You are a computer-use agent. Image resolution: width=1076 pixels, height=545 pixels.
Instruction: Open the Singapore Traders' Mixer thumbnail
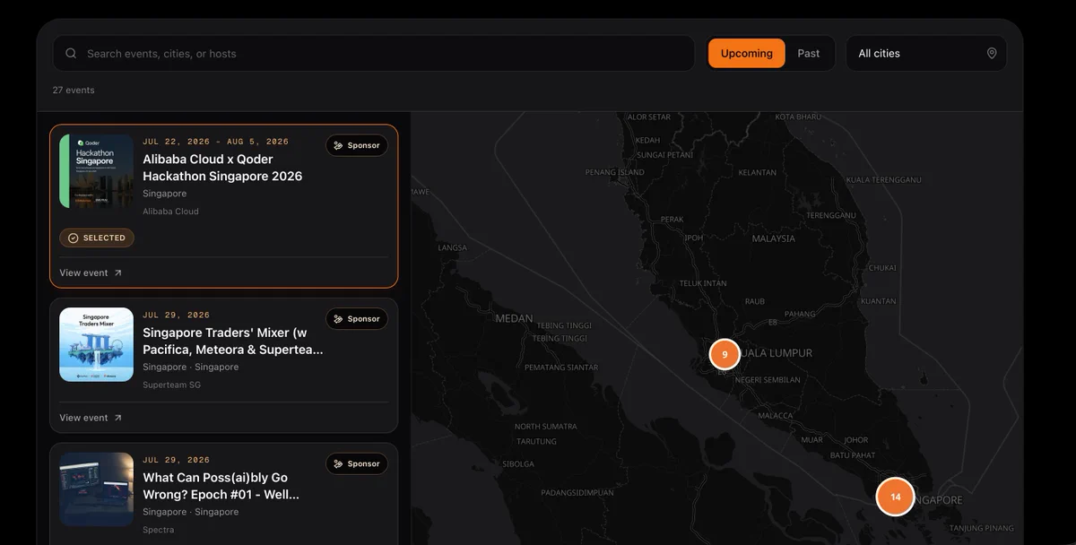click(x=97, y=345)
